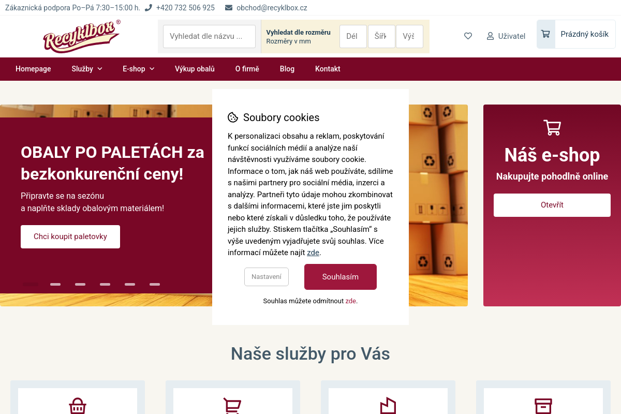Expand the Služby dropdown menu
This screenshot has width=621, height=414.
(x=87, y=69)
